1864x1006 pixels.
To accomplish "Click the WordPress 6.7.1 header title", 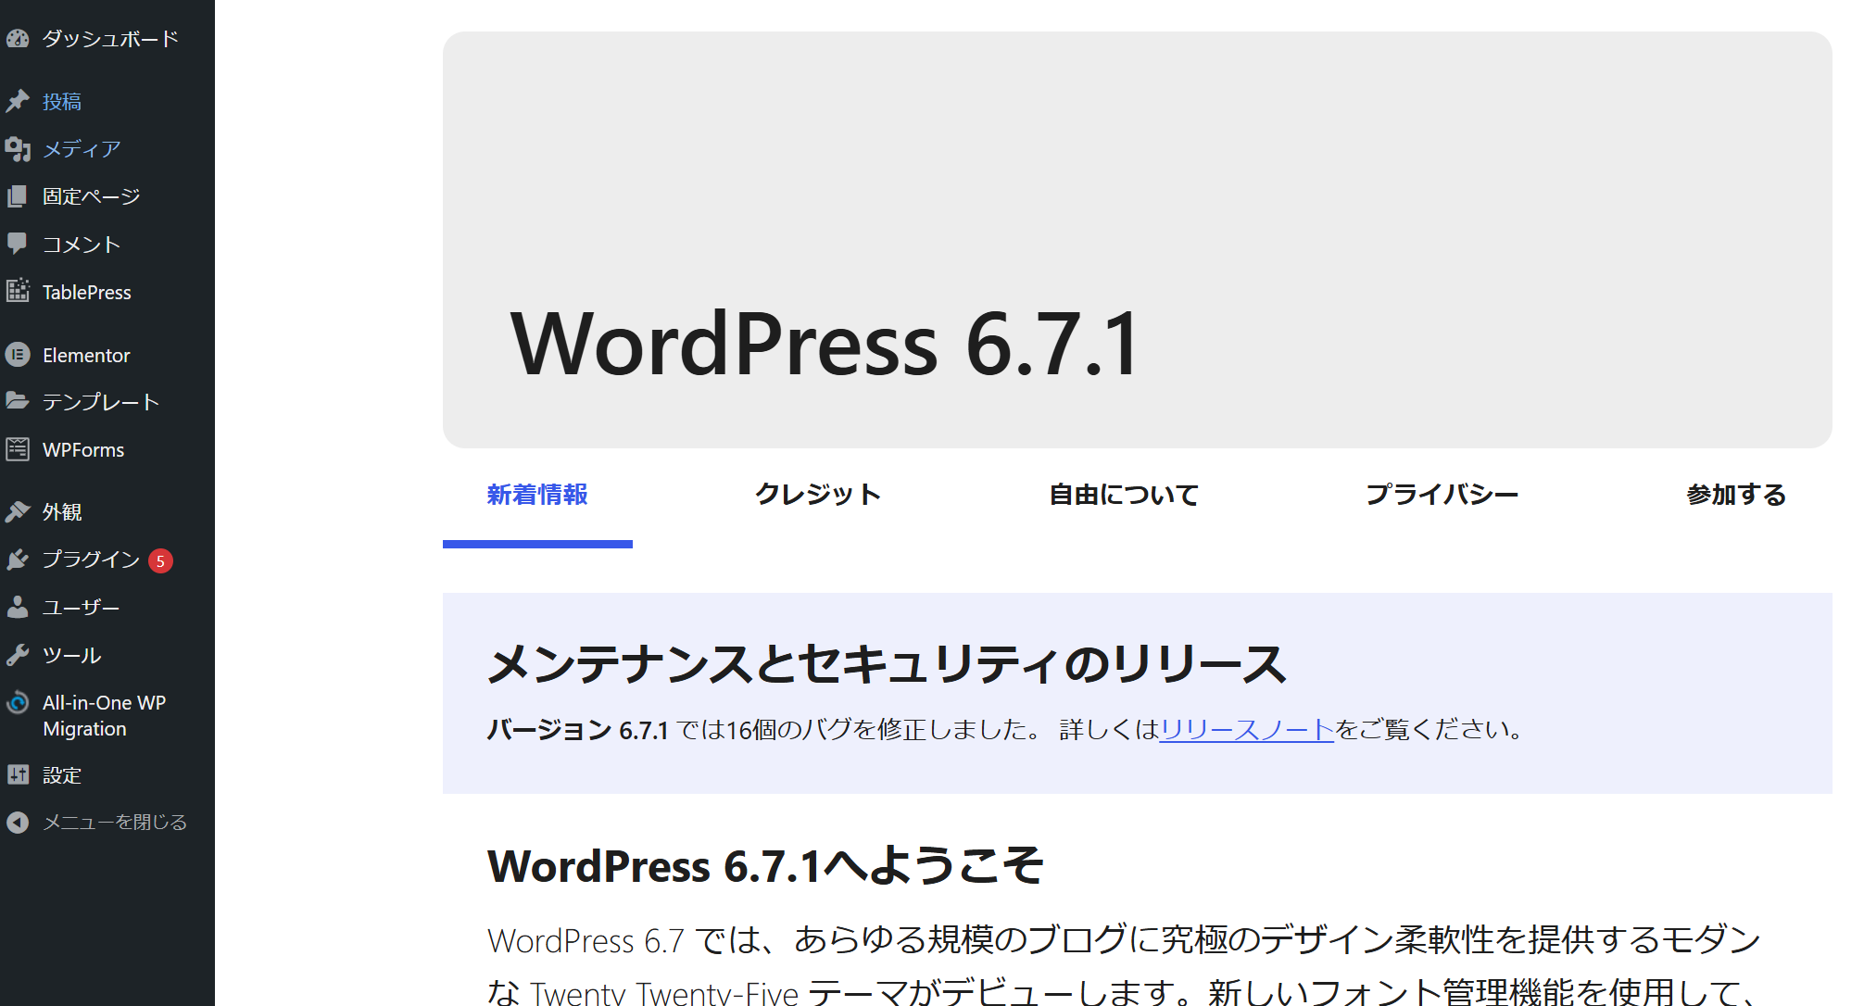I will [x=825, y=344].
